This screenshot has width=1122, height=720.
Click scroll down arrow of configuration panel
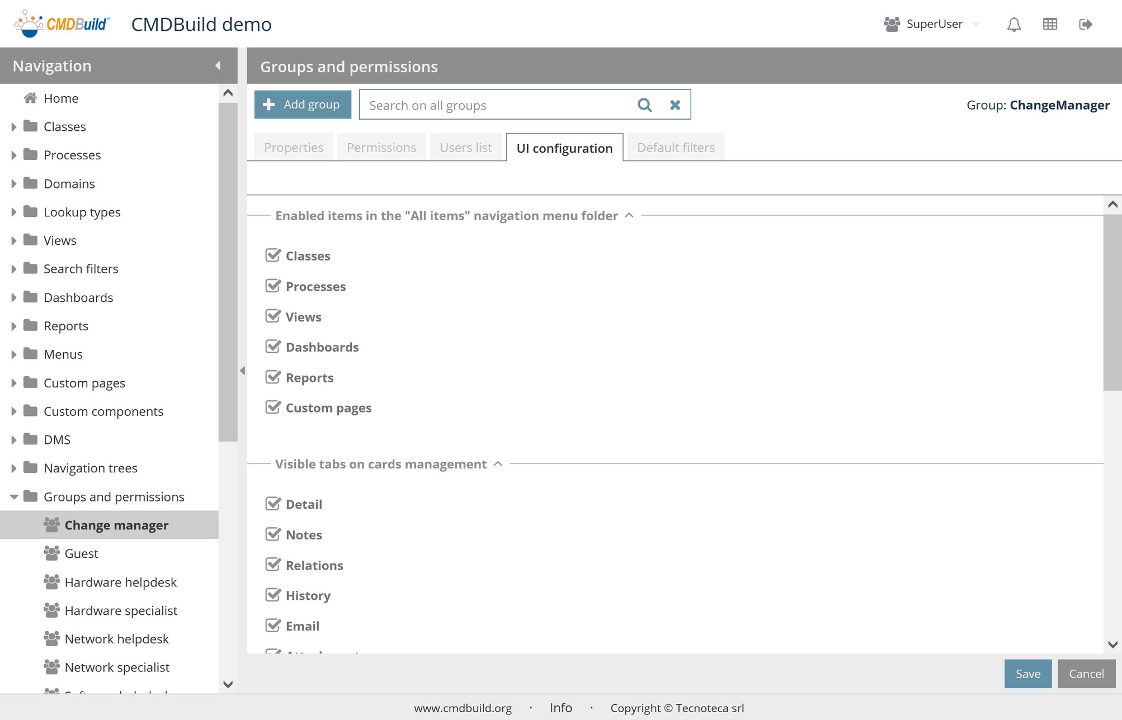(x=1112, y=645)
